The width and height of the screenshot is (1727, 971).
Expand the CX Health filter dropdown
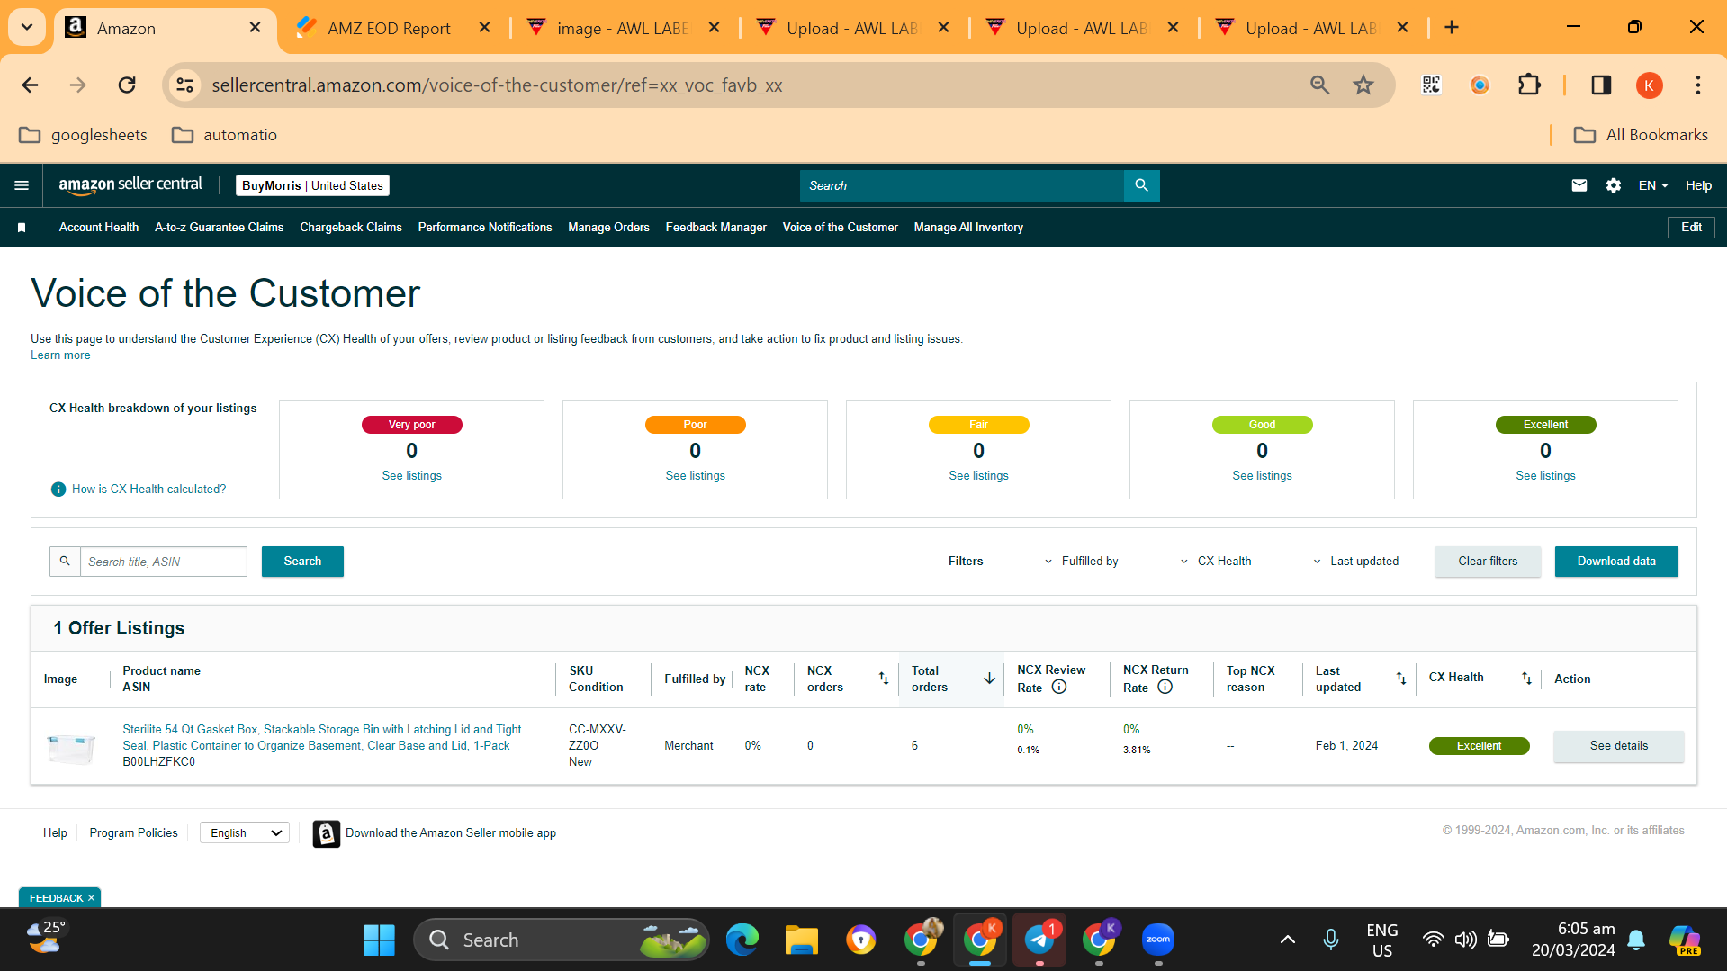pos(1216,562)
